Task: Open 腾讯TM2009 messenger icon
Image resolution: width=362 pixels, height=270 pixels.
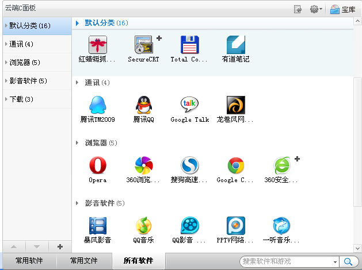Action: [x=98, y=105]
